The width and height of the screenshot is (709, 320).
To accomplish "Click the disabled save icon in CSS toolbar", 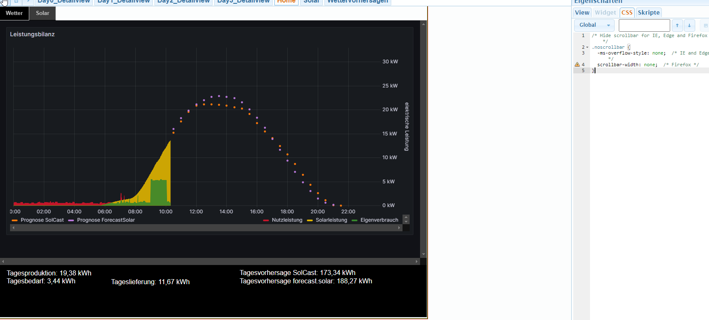I will coord(705,25).
